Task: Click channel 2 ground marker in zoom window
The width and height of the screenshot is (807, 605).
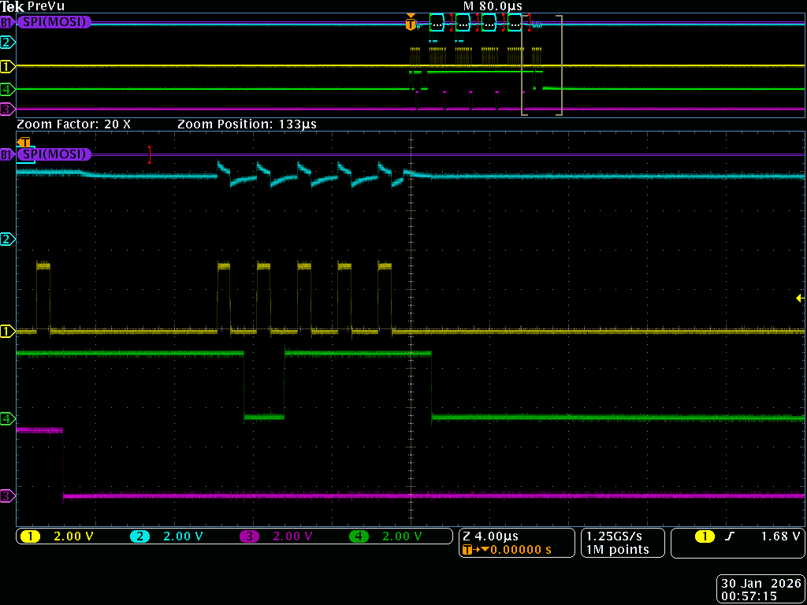Action: tap(8, 239)
